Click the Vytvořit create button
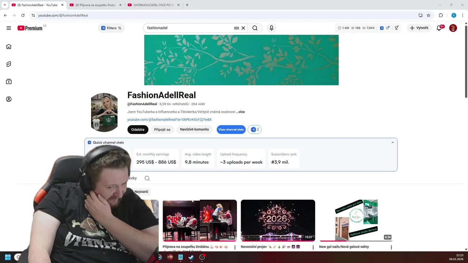Screen dimensions: 468x263 (x=419, y=28)
